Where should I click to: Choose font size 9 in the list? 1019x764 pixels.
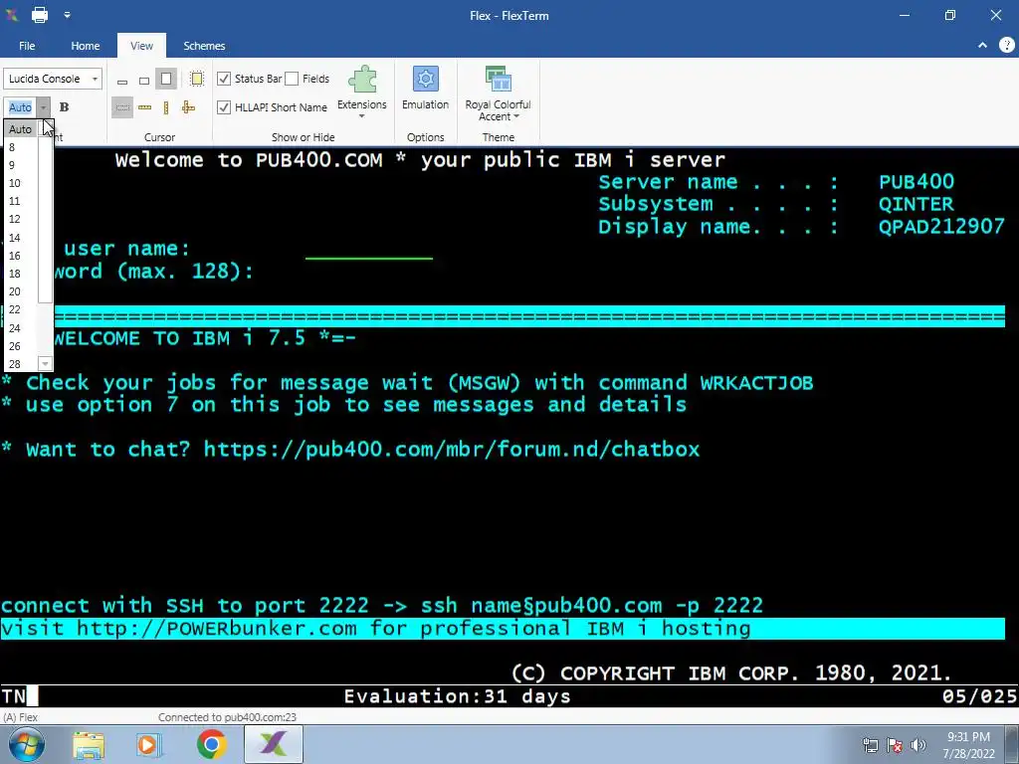(21, 165)
